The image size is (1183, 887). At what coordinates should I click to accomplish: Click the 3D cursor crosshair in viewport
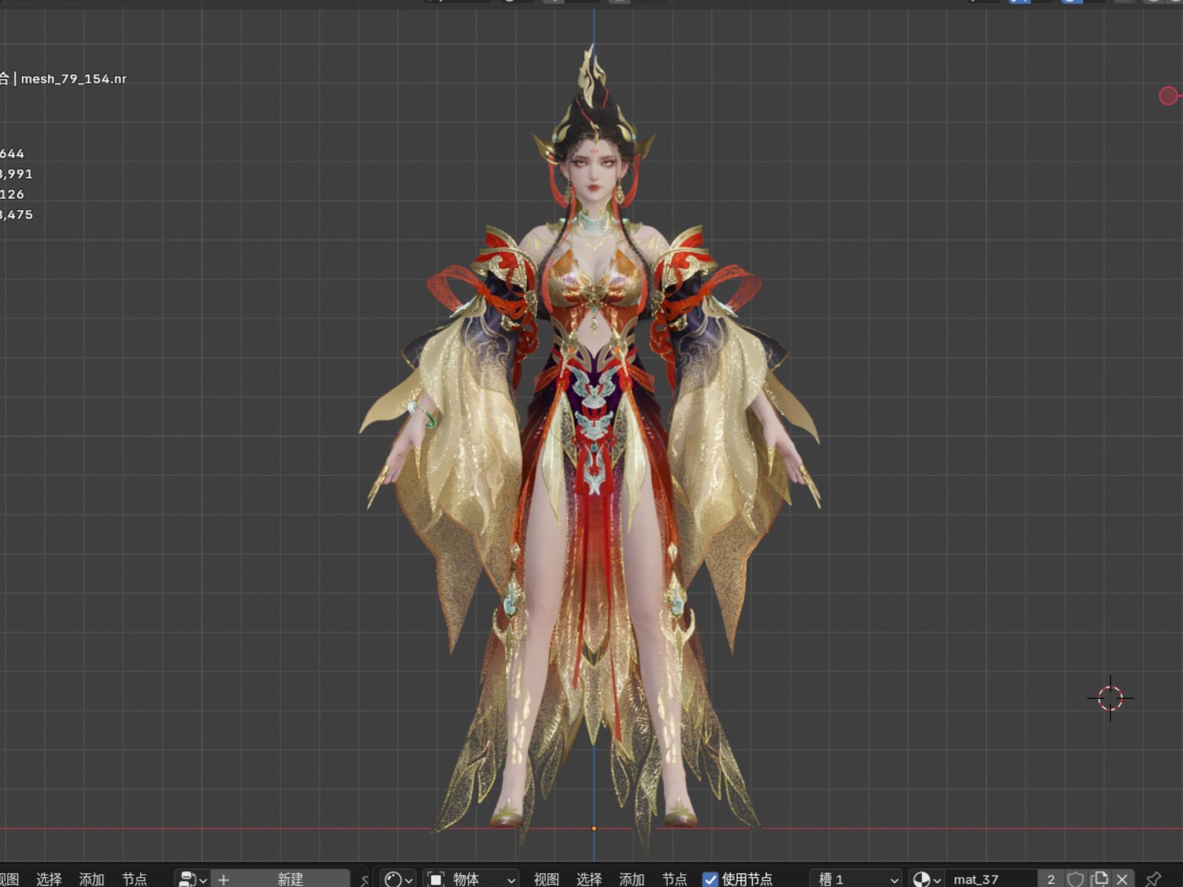1110,699
